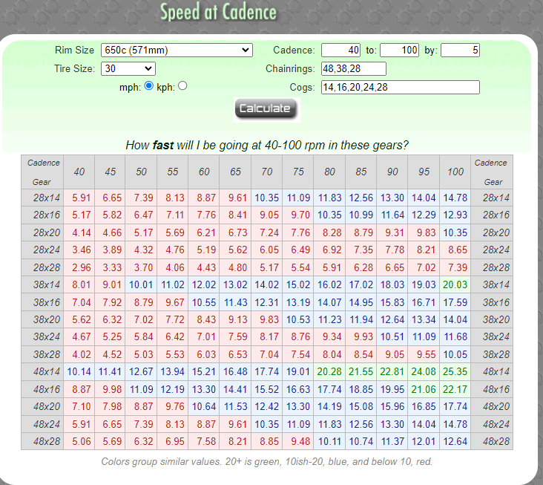Click the Cadence 'by' step field
The image size is (543, 485).
(460, 51)
